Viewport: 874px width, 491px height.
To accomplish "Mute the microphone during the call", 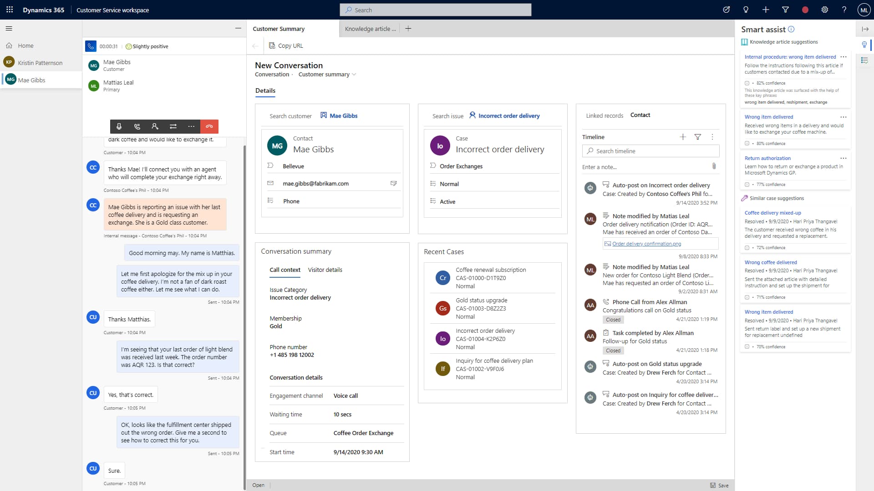I will pos(119,126).
